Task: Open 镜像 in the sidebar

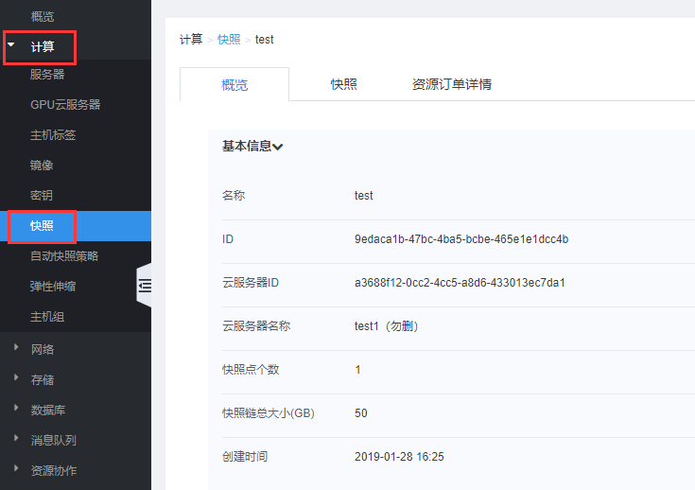Action: 42,165
